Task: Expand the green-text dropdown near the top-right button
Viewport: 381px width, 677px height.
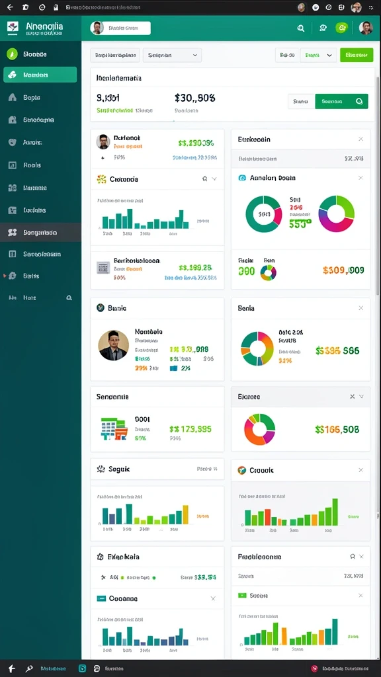Action: [x=318, y=56]
